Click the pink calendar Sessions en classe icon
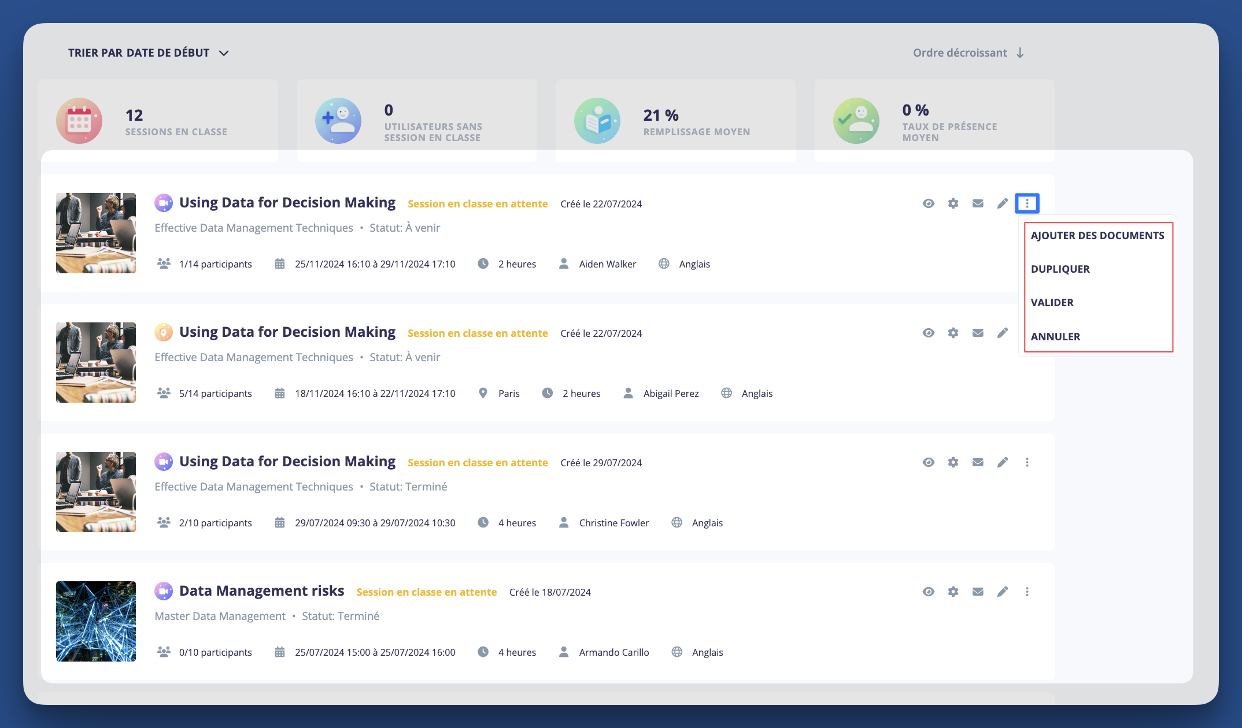Viewport: 1242px width, 728px height. click(x=79, y=121)
